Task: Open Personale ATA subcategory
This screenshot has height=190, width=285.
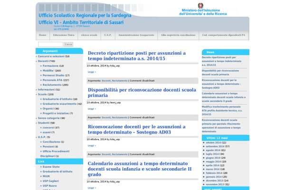Action: click(x=52, y=80)
